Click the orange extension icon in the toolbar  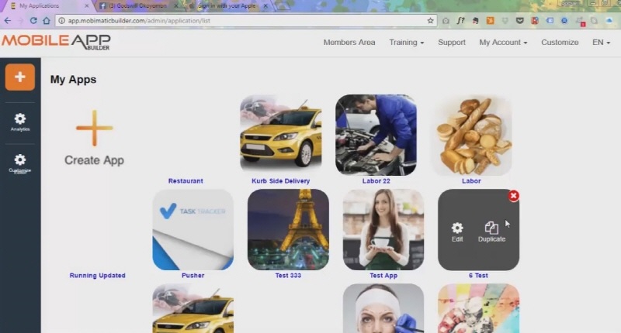[x=490, y=21]
